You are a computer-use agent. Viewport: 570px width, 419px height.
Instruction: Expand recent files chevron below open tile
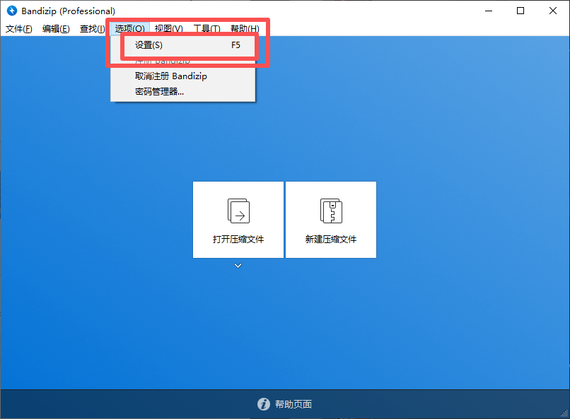(238, 266)
